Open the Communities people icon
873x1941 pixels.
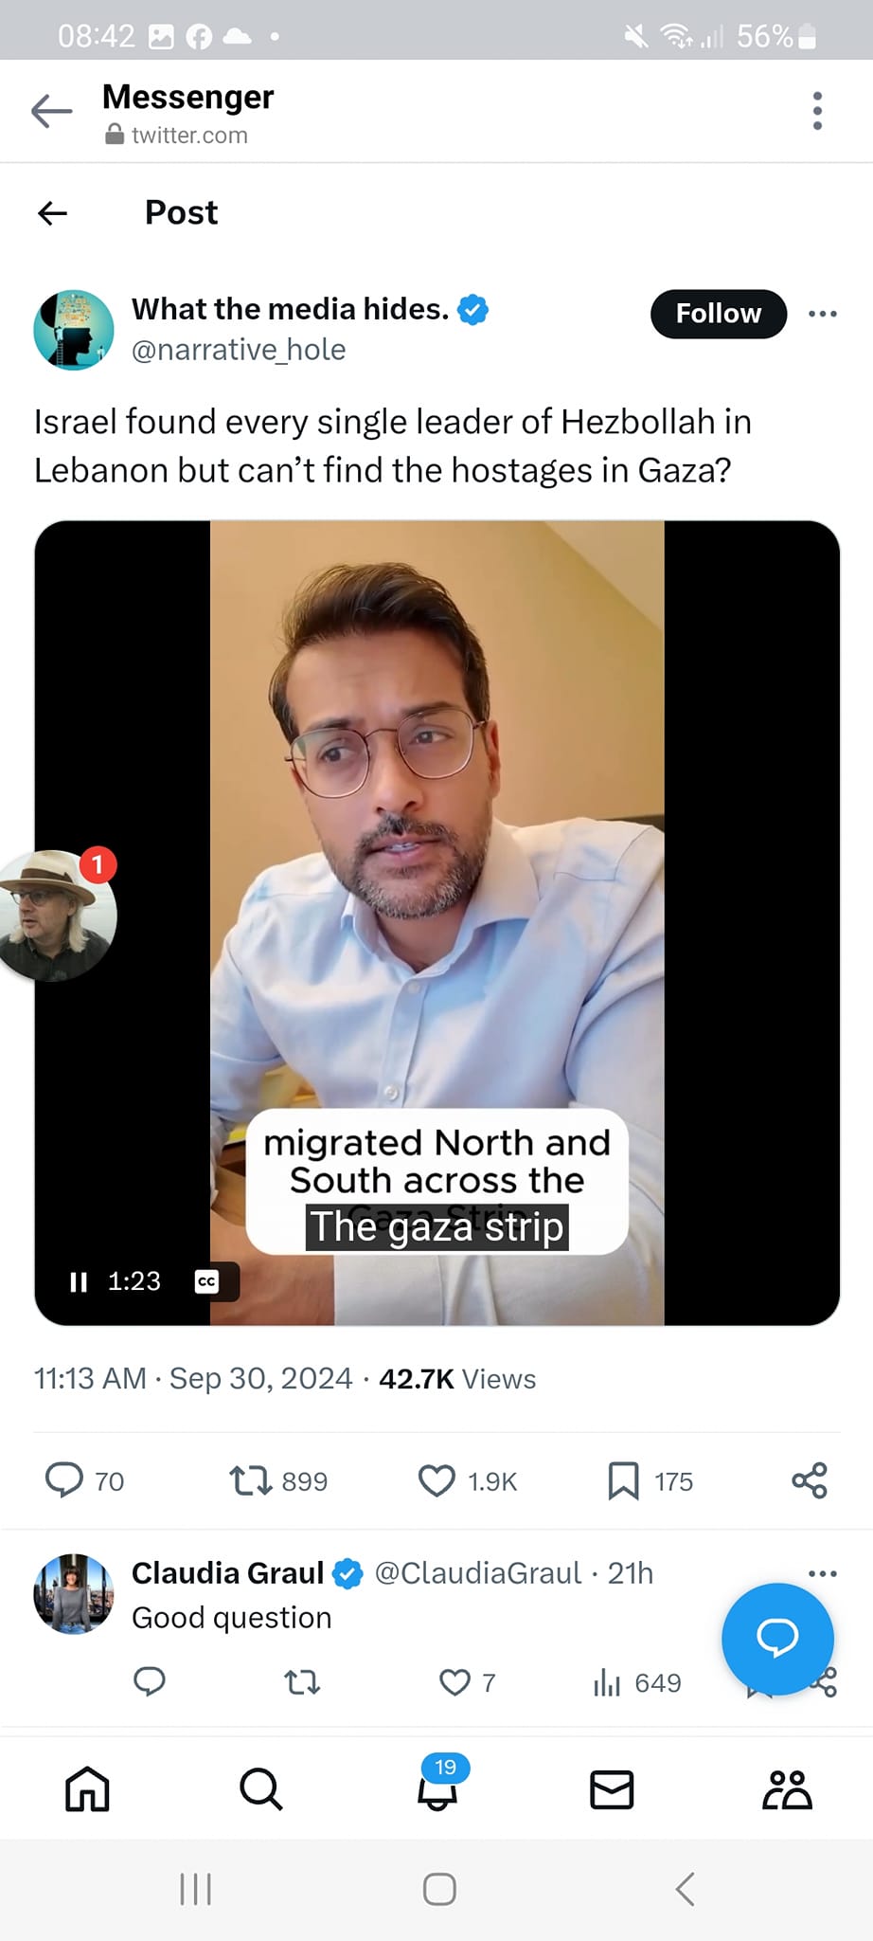coord(787,1789)
